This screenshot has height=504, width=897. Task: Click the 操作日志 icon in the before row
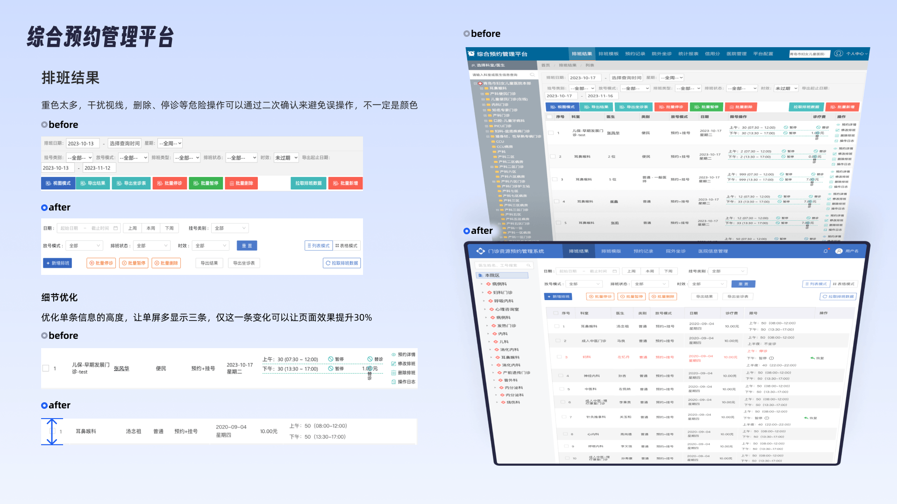click(x=393, y=382)
